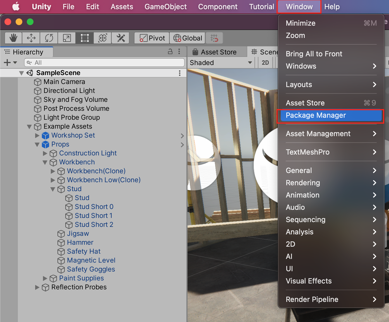Screen dimensions: 389x322
Task: Select Post Process Volume object
Action: coord(76,109)
